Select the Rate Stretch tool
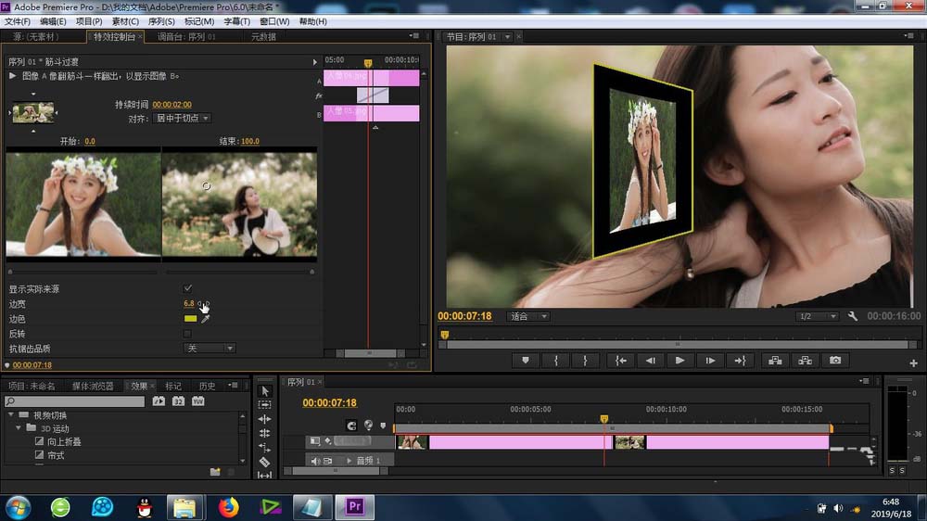Screen dimensions: 927x521 pyautogui.click(x=265, y=448)
